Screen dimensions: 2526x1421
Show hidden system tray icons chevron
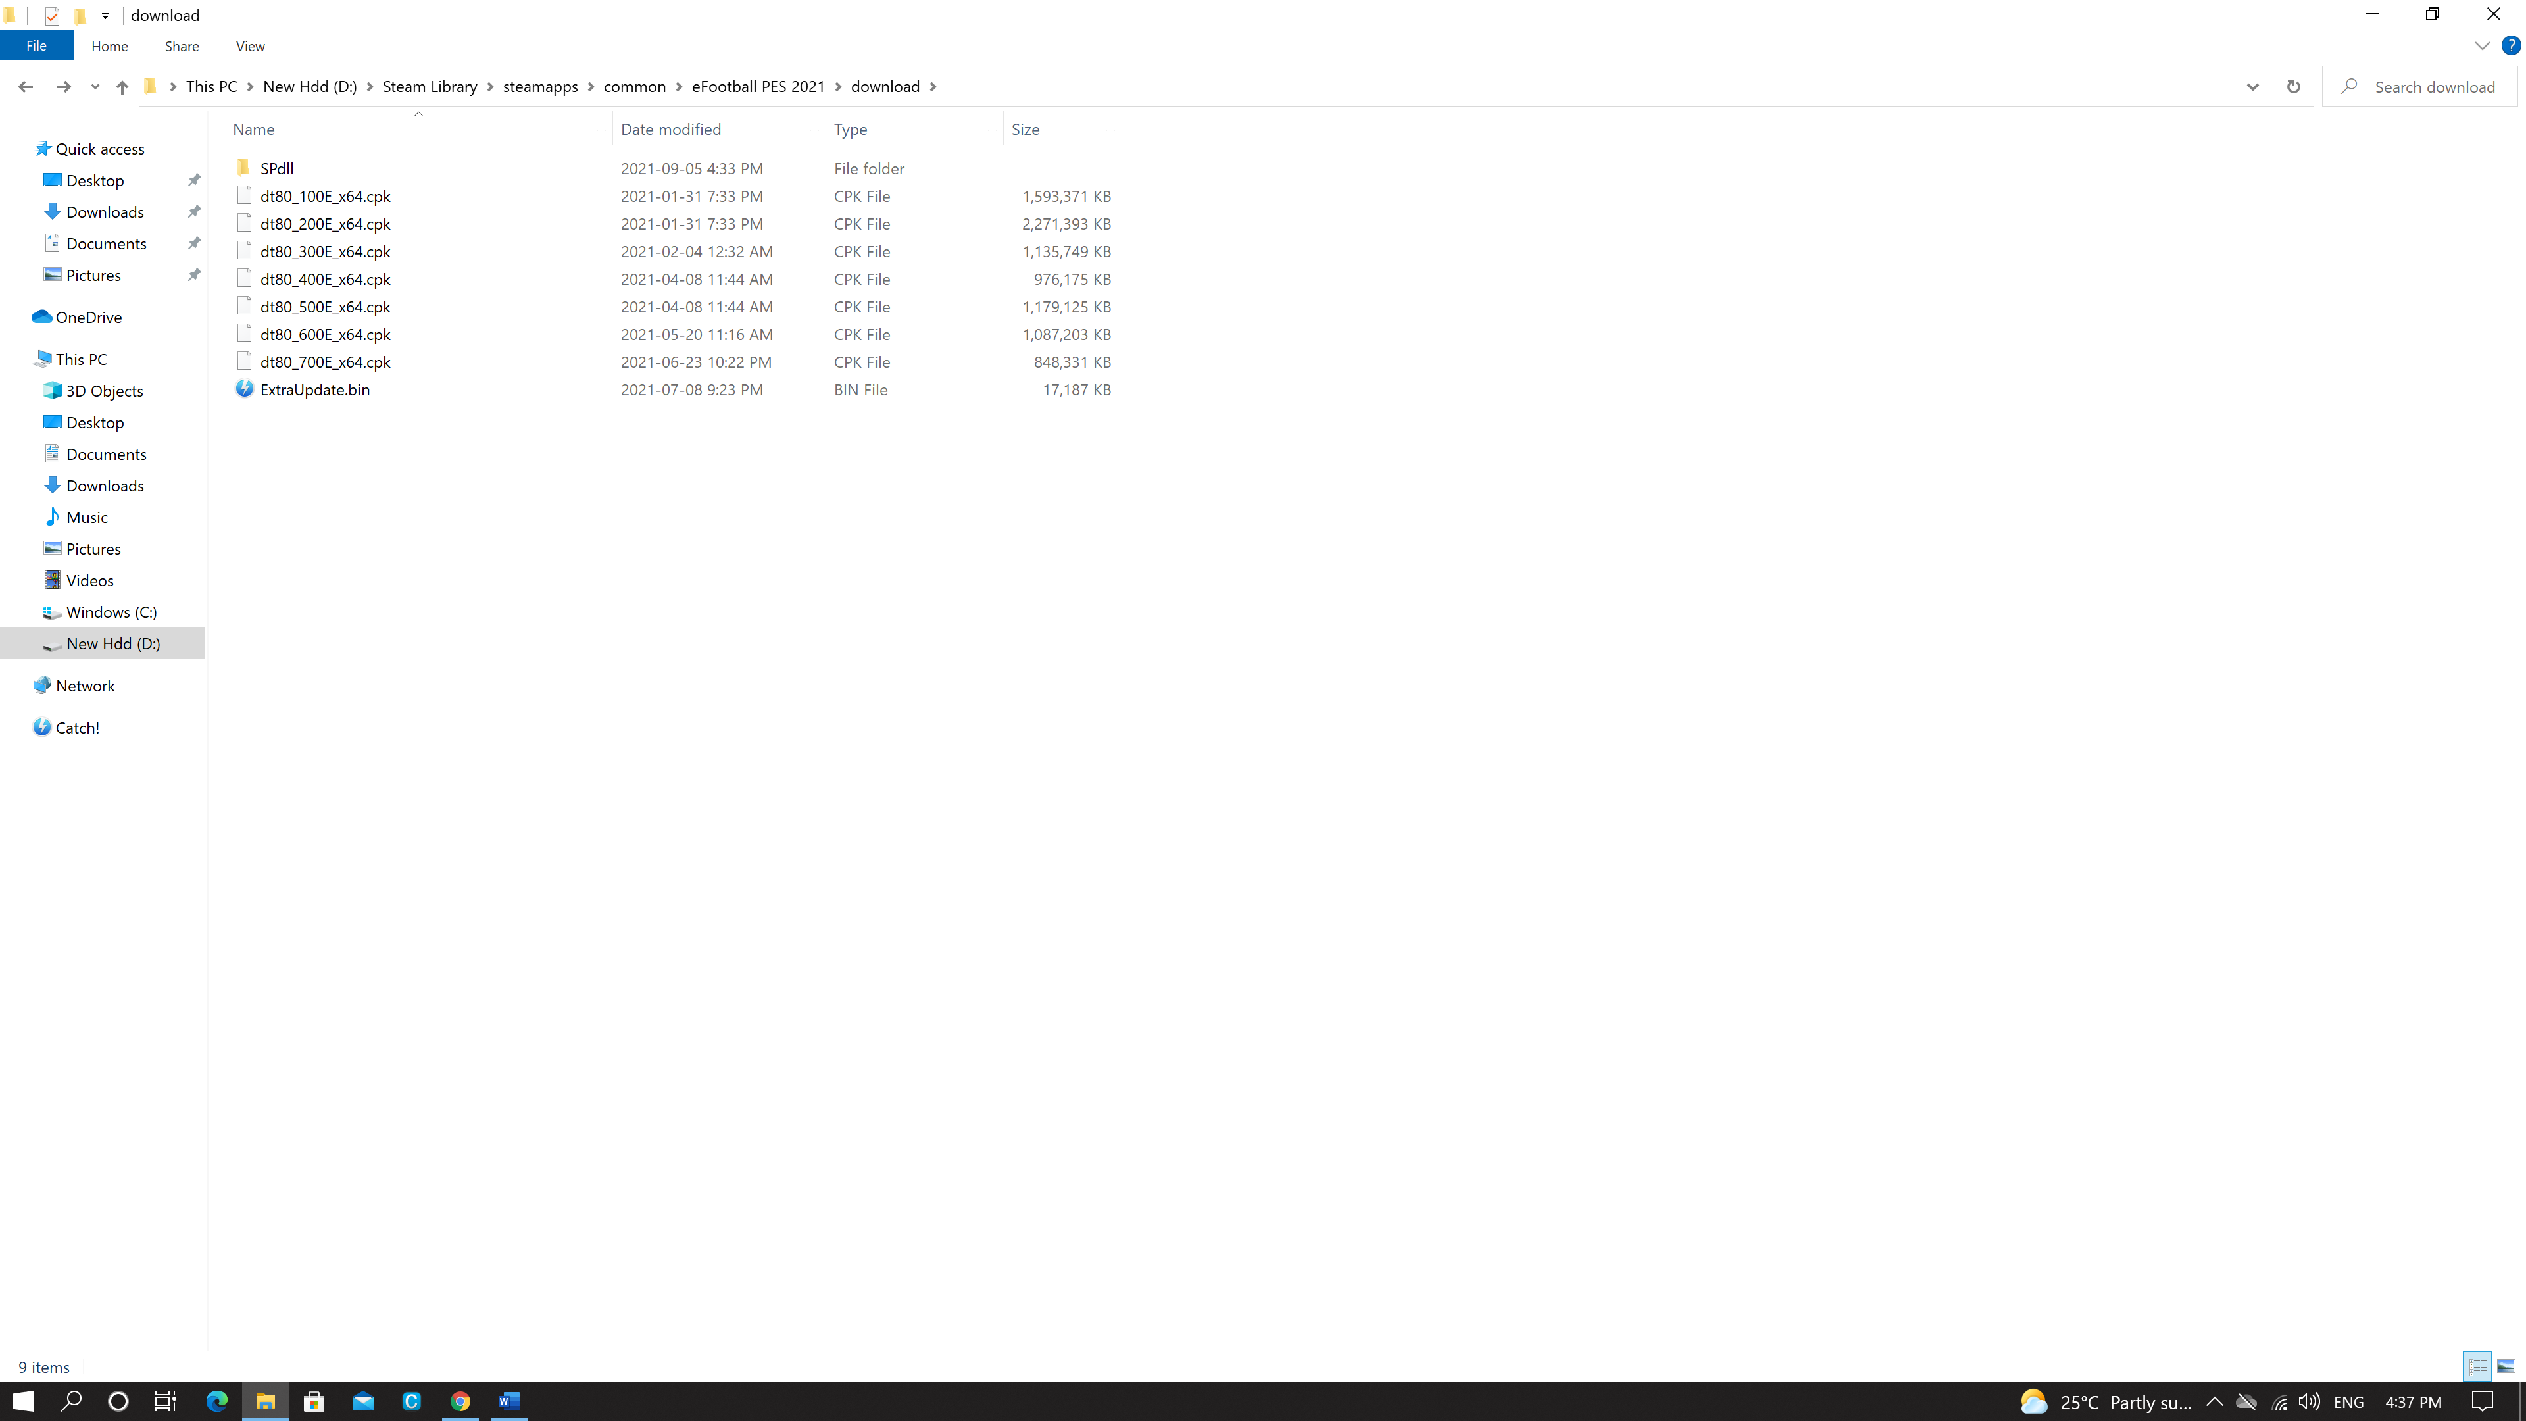(2214, 1401)
